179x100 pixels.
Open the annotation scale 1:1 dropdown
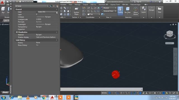pyautogui.click(x=150, y=93)
